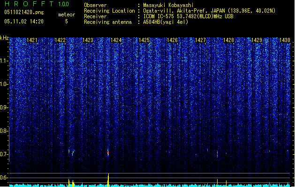Screen dimensions: 295x187
Task: Click the 1424 time marker
Action: pos(116,40)
